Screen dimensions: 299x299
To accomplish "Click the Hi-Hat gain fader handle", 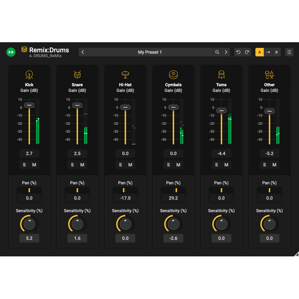I will pyautogui.click(x=125, y=107).
